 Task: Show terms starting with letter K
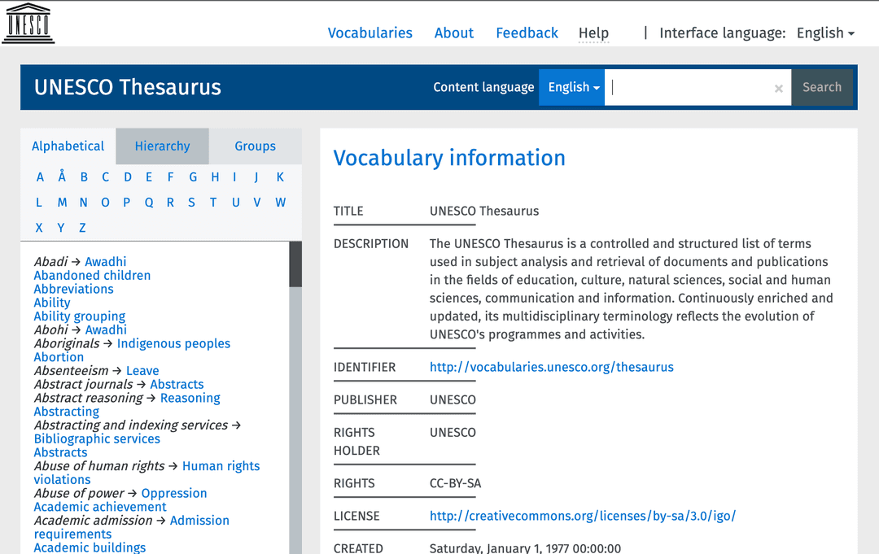280,177
